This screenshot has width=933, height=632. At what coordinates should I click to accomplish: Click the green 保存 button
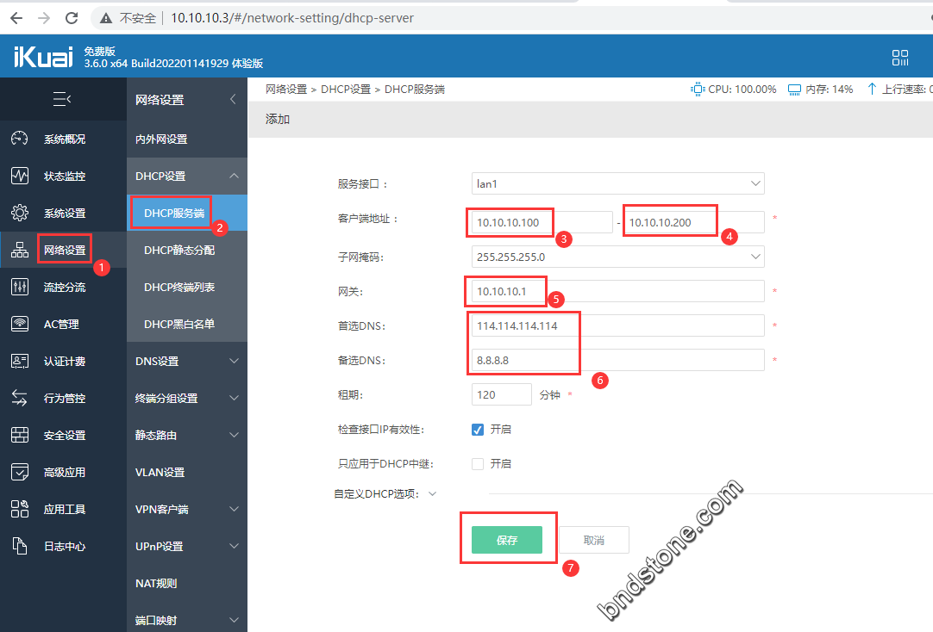(507, 540)
